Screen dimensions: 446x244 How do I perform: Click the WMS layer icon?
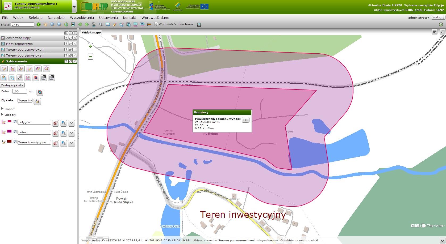[x=199, y=25]
